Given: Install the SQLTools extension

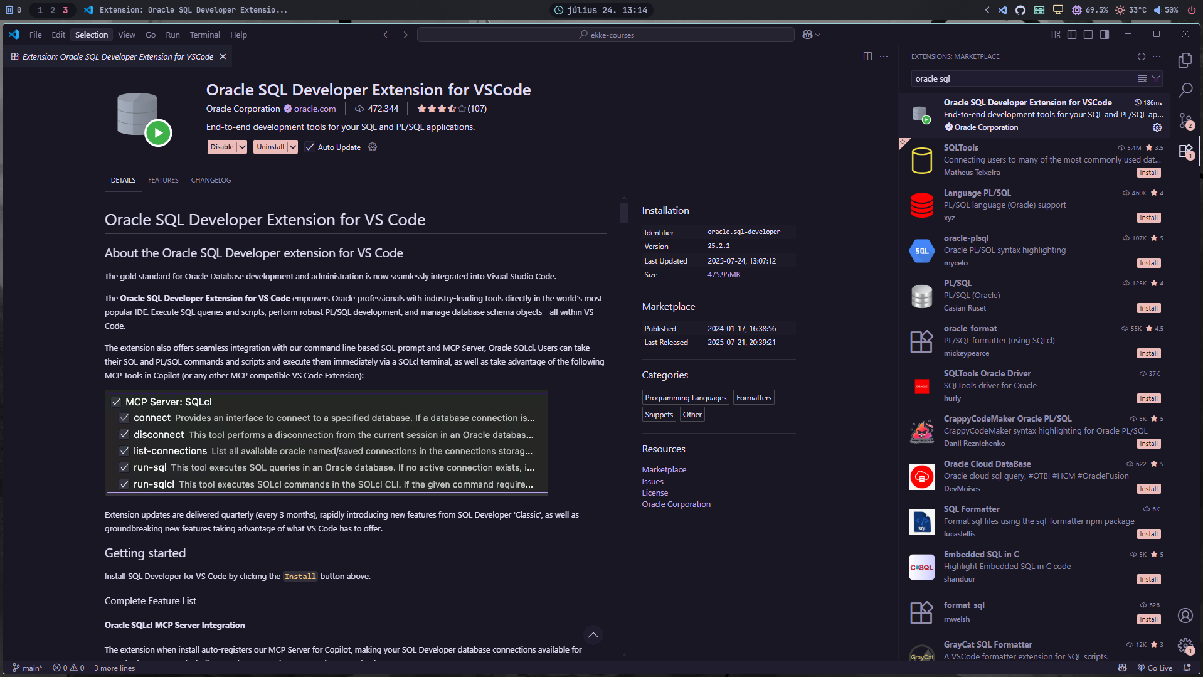Looking at the screenshot, I should click(x=1148, y=173).
